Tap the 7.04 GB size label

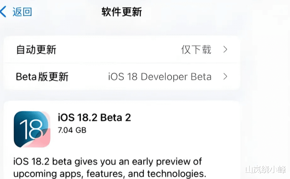72,130
